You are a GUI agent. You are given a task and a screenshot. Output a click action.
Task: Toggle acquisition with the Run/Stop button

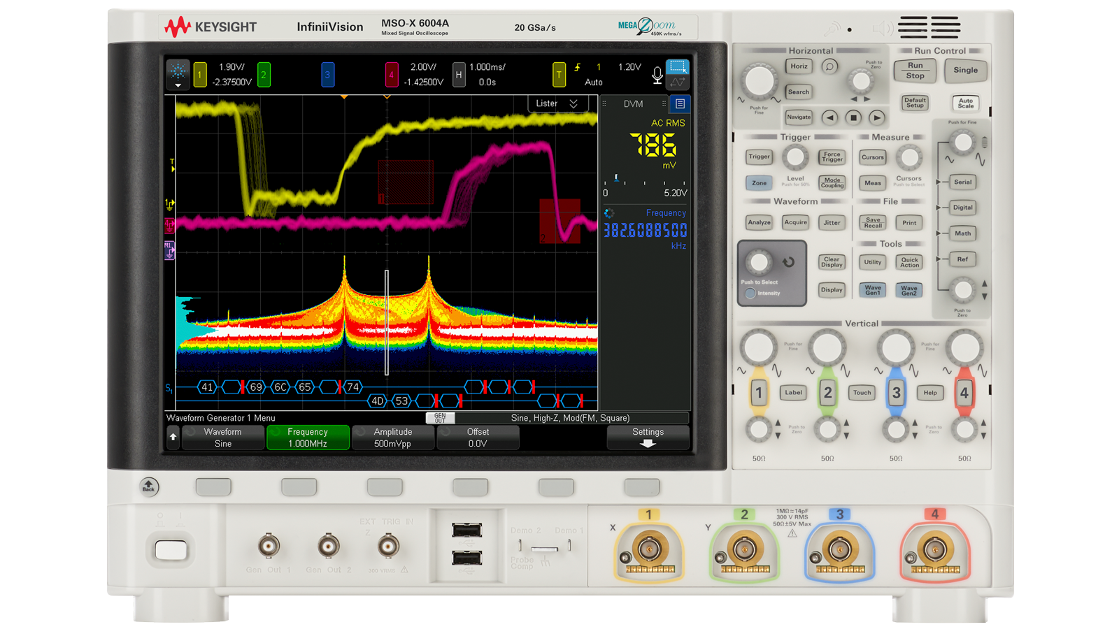point(915,71)
